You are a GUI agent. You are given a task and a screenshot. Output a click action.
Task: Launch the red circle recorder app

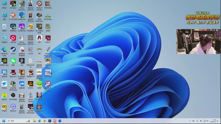[13, 38]
